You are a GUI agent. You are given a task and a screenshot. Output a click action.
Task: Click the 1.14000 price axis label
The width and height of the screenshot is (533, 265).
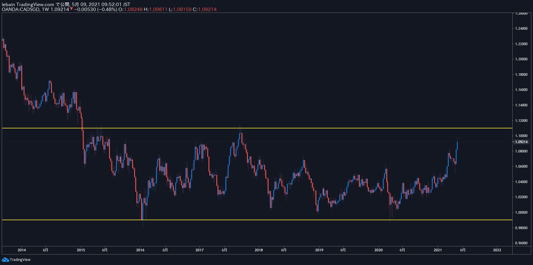click(521, 105)
